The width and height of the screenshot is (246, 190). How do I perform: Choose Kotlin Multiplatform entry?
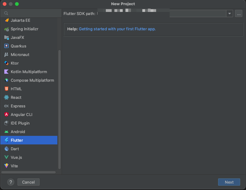[x=29, y=72]
